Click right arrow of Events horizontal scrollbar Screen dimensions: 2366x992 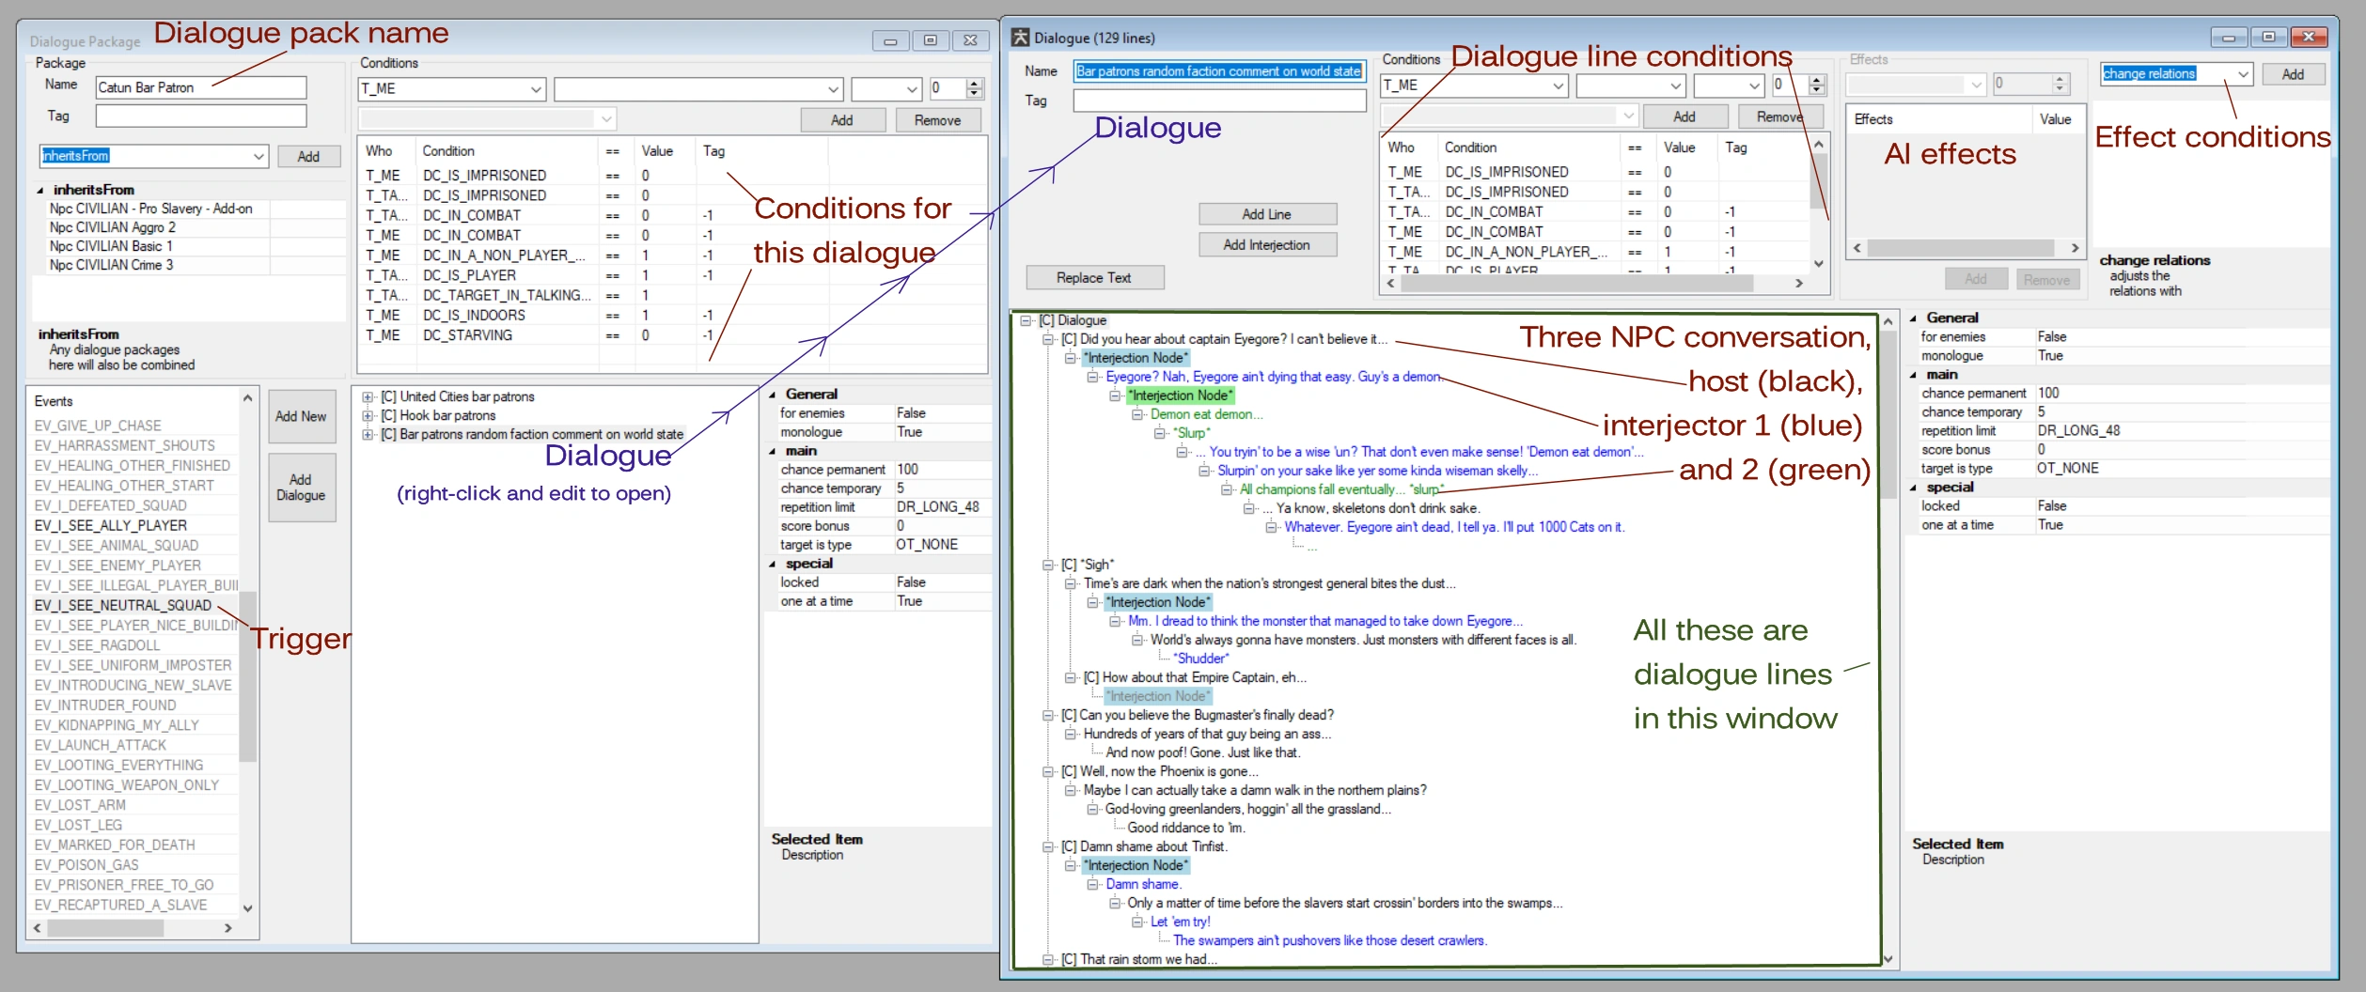pos(228,928)
